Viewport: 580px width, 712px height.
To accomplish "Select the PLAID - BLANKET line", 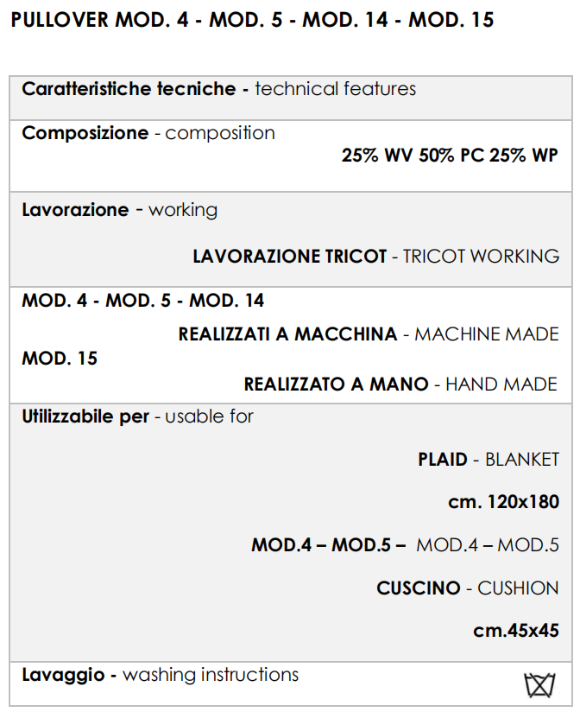I will pos(489,460).
